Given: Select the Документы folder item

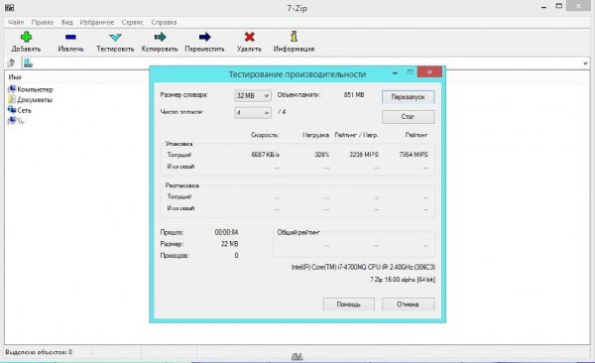Looking at the screenshot, I should click(x=30, y=100).
